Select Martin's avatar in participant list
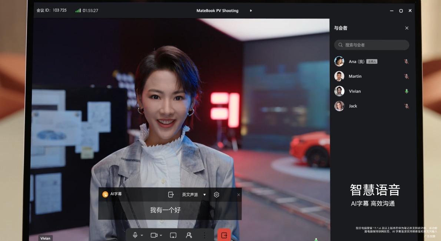441x241 pixels. point(339,76)
